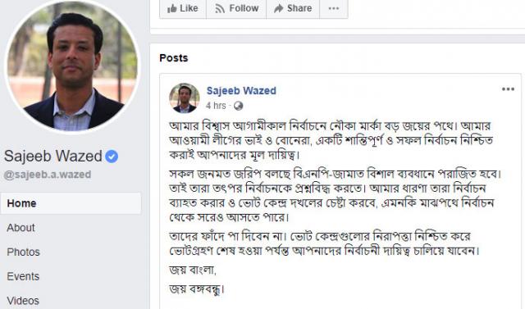Click the Sajeeb Wazed page title
525x309 pixels.
[x=53, y=157]
